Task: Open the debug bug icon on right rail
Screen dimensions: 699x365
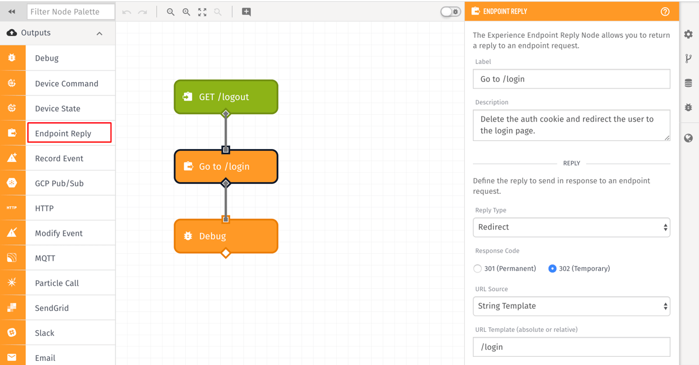Action: coord(689,108)
